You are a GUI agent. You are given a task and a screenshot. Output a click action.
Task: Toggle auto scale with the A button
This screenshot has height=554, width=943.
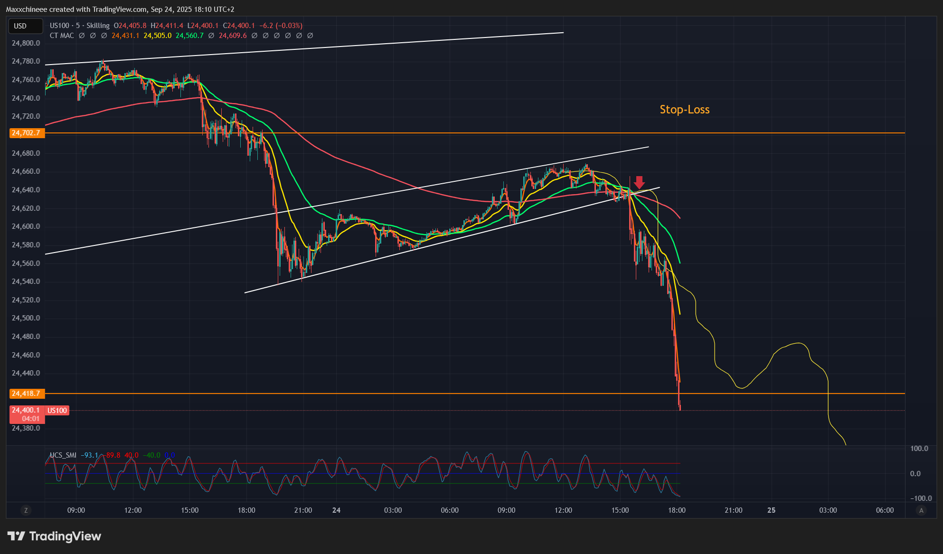point(921,510)
